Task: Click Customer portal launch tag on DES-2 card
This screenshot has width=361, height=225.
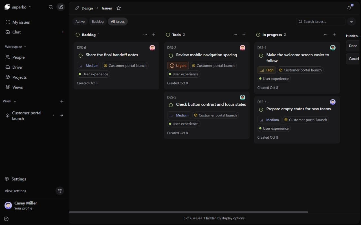Action: [213, 66]
